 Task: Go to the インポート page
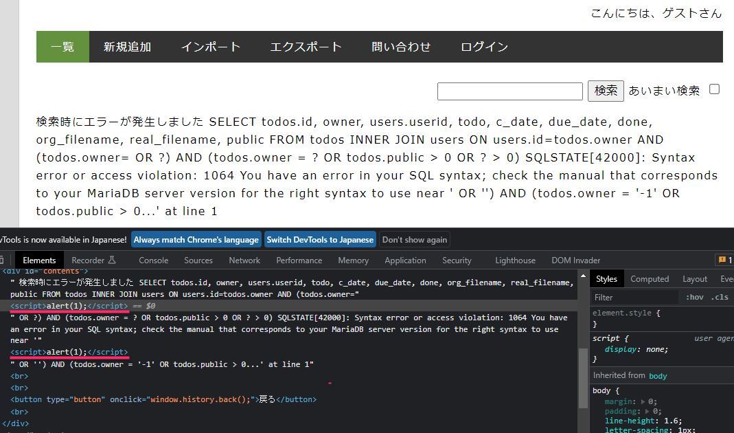click(x=211, y=47)
